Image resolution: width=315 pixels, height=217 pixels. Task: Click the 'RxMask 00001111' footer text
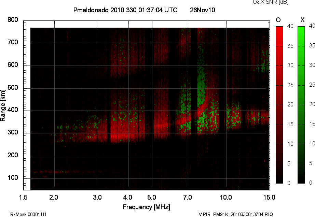(x=28, y=214)
